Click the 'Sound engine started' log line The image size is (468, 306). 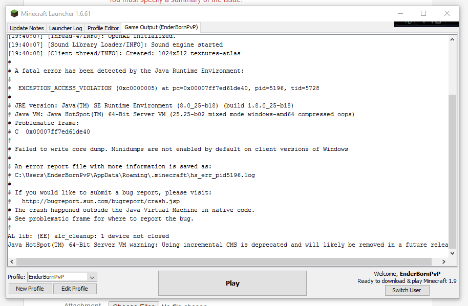[x=116, y=45]
